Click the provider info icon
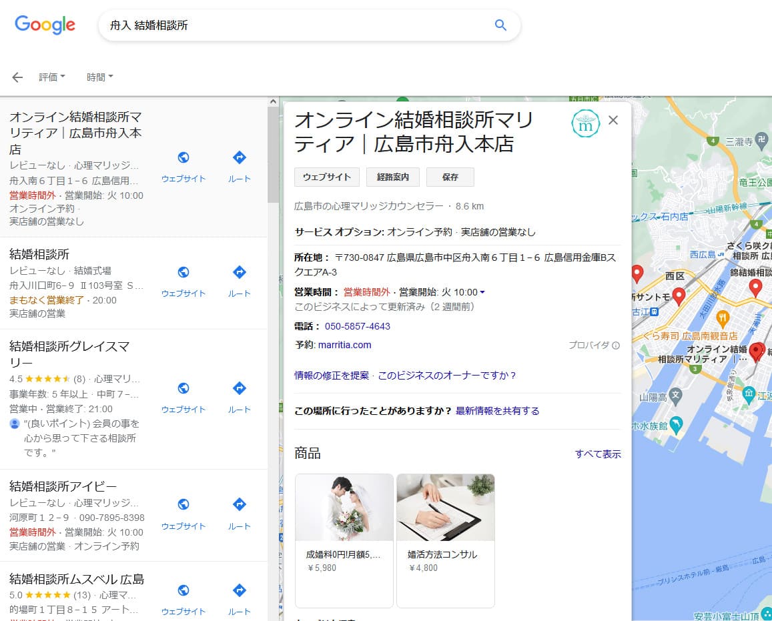772x621 pixels. [x=615, y=346]
